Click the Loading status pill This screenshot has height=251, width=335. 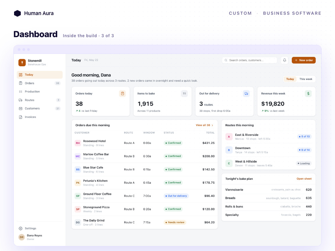pos(304,163)
